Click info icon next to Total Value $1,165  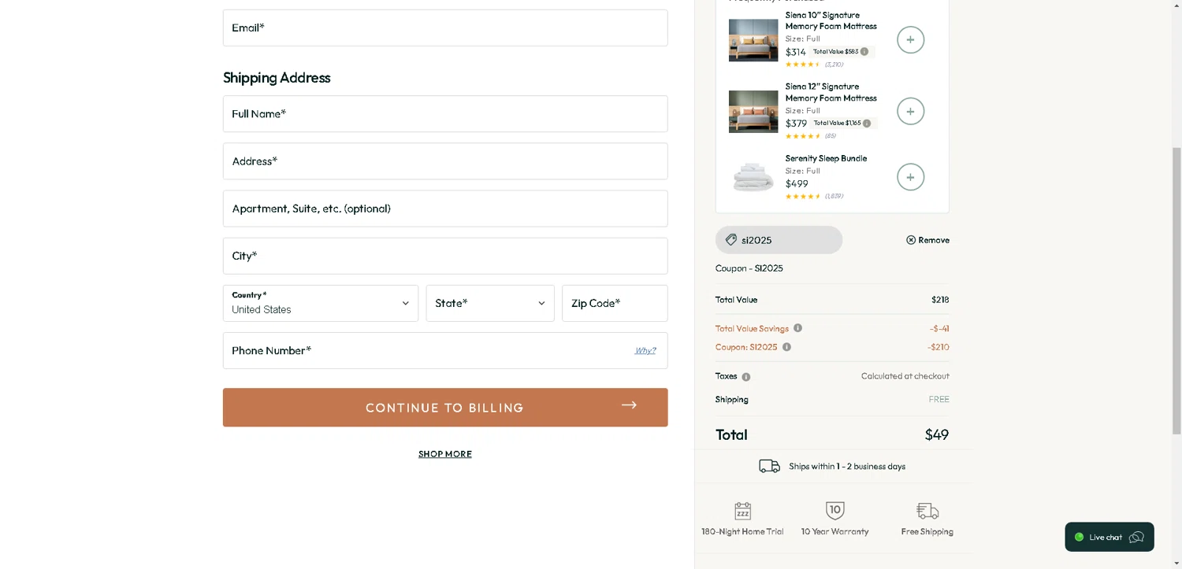[867, 124]
